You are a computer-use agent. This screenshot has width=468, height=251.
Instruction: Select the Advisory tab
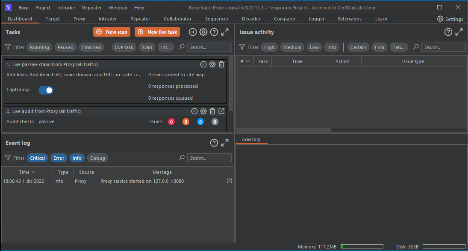tap(251, 139)
